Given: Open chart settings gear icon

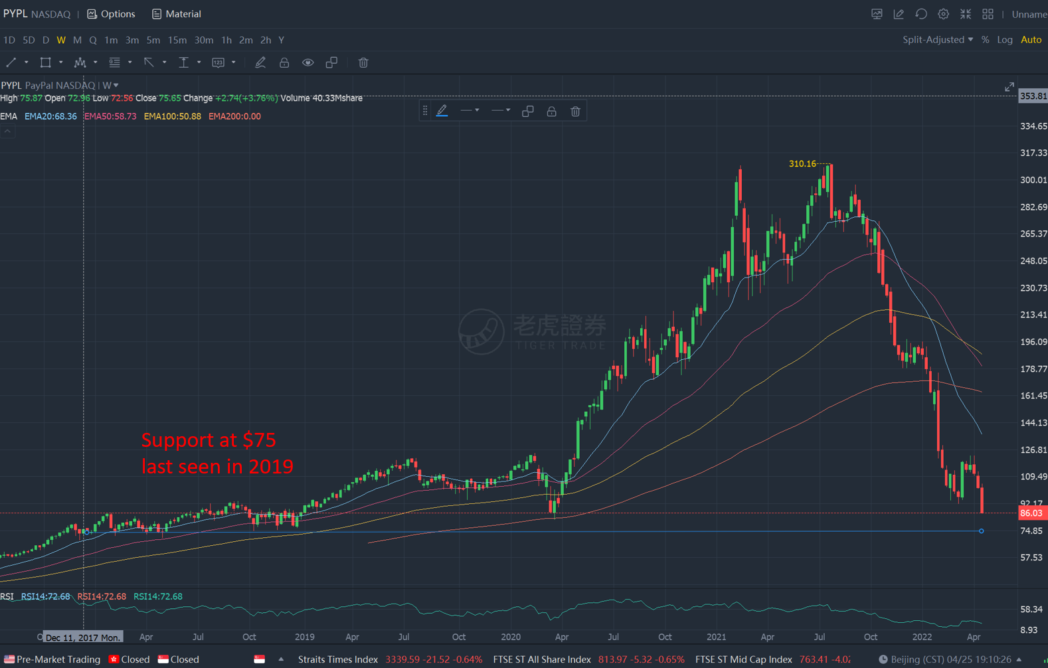Looking at the screenshot, I should click(x=943, y=14).
